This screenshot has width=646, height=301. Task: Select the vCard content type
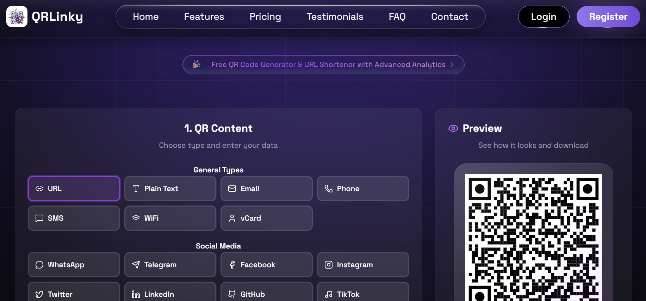[x=266, y=218]
